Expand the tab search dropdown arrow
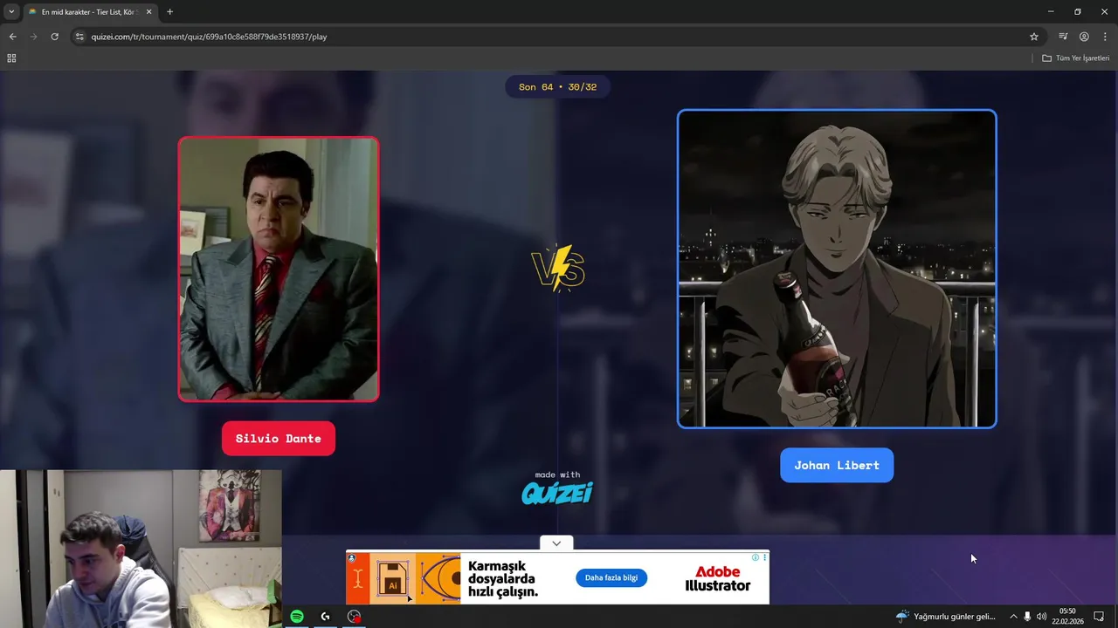 (11, 11)
